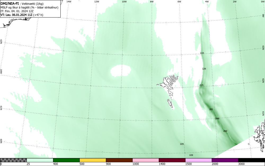Click the lavender 1500 legend swatch

coord(198,160)
